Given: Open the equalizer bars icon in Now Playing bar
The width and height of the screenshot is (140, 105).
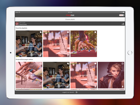Looking at the screenshot, I should [123, 24].
